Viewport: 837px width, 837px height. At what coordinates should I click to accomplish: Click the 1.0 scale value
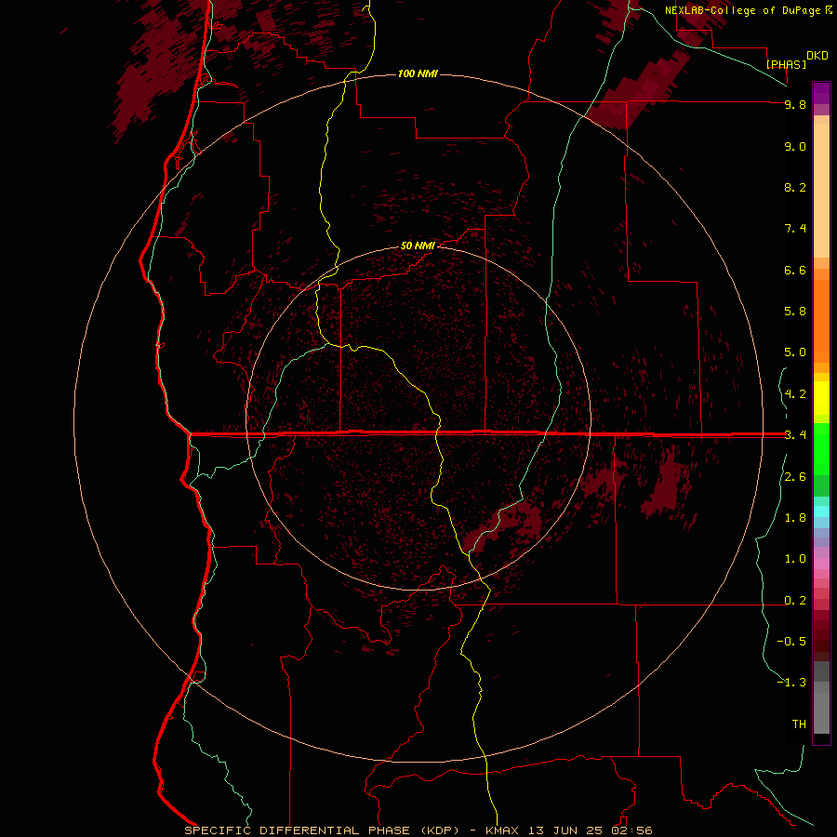click(795, 559)
